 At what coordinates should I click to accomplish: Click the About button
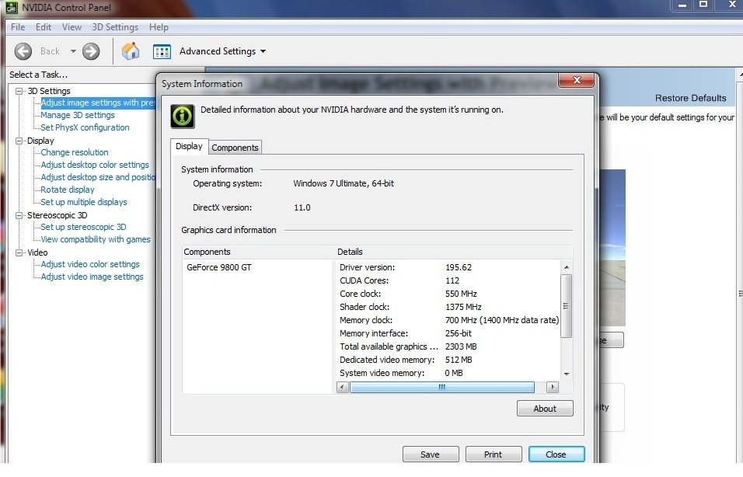coord(545,409)
